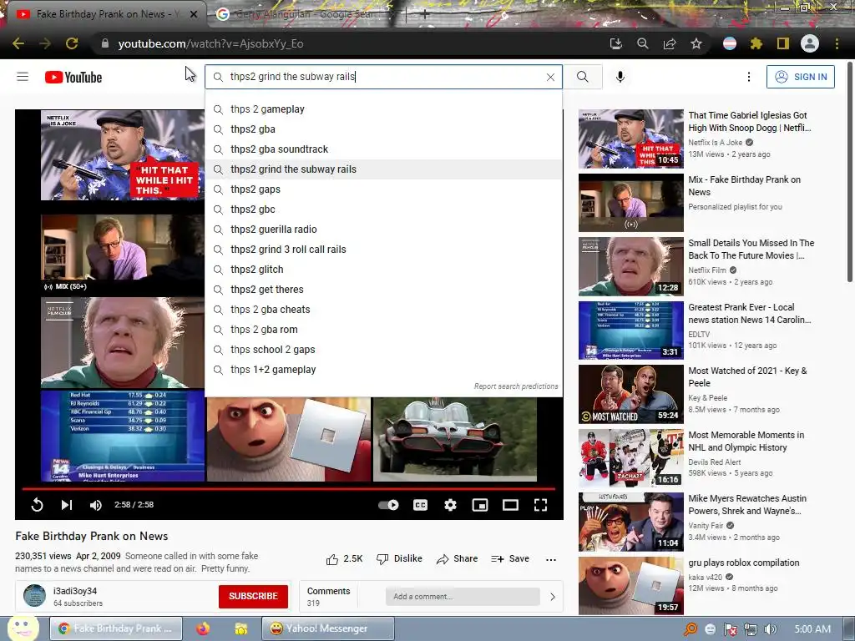The height and width of the screenshot is (641, 855).
Task: Open 'Most Watched of 2021 - Key & Peele' thumbnail
Action: (x=631, y=394)
